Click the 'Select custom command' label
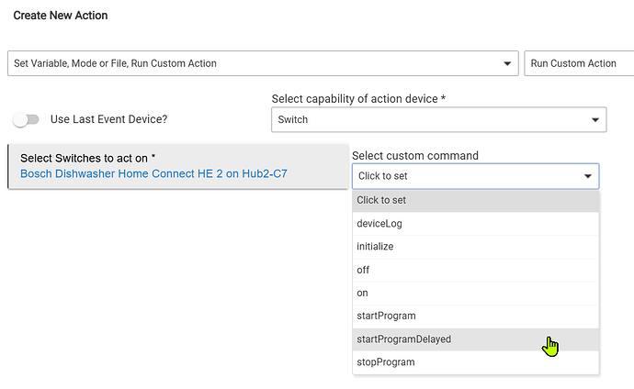Image resolution: width=634 pixels, height=389 pixels. 414,156
